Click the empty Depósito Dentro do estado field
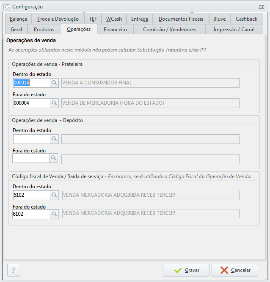This screenshot has height=282, width=270. click(x=31, y=139)
